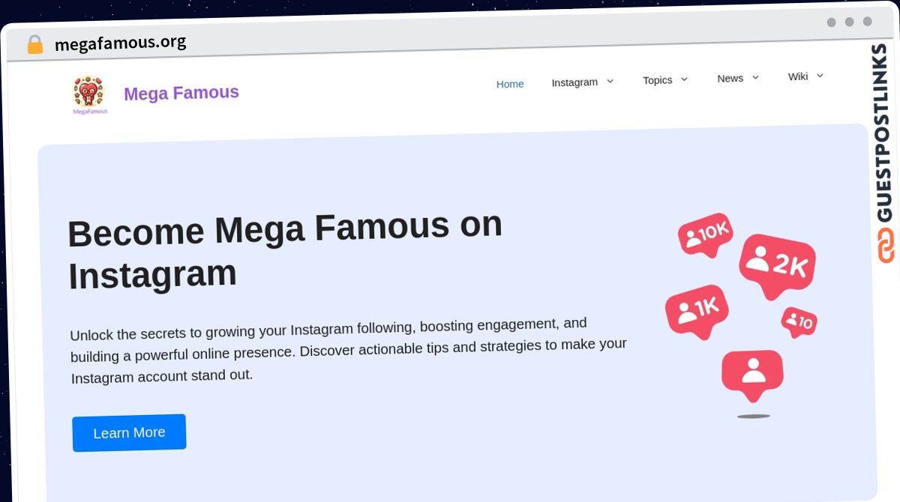Viewport: 900px width, 502px height.
Task: Expand the Instagram menu chevron
Action: [x=610, y=81]
